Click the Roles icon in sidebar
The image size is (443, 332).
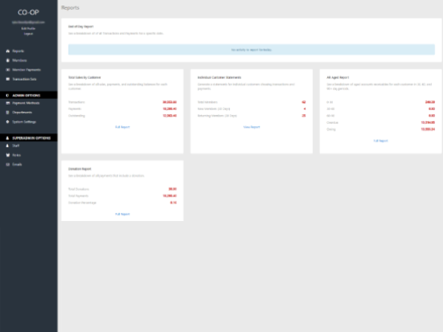[x=8, y=155]
